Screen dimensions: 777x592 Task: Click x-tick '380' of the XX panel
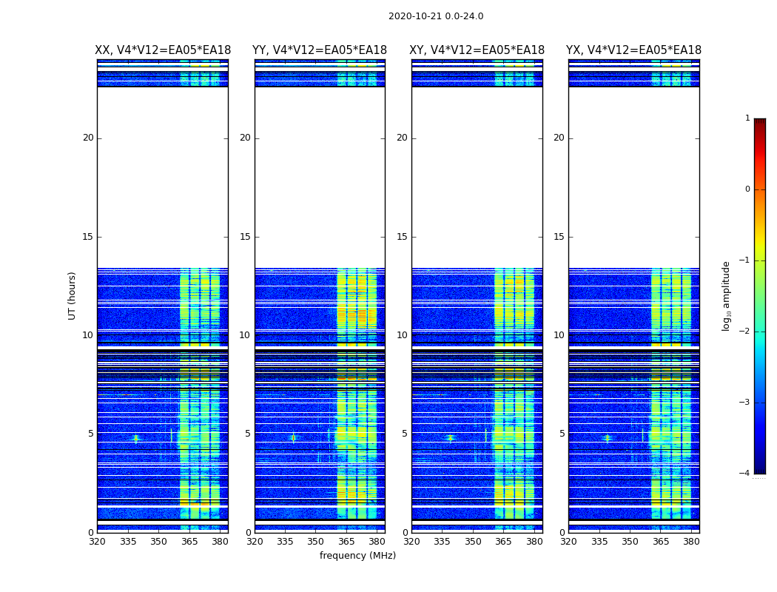[x=220, y=542]
